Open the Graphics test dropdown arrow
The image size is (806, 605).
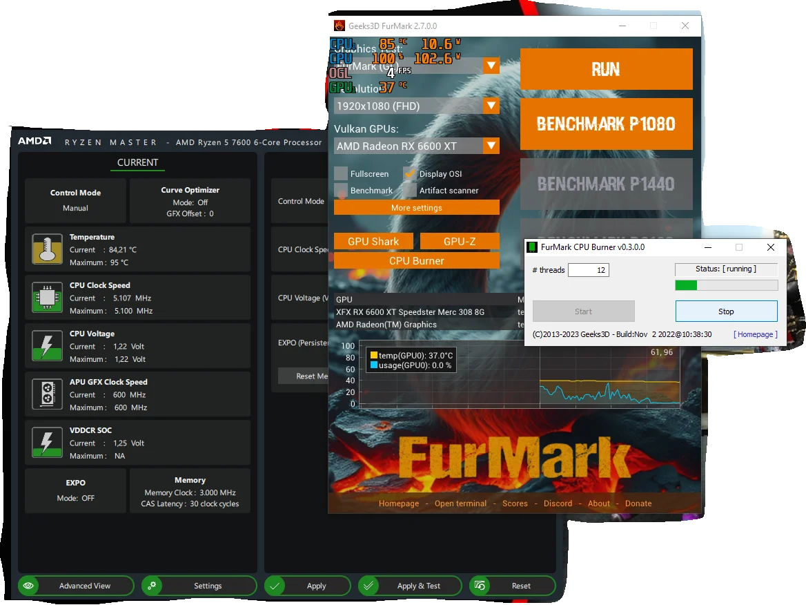click(x=491, y=66)
